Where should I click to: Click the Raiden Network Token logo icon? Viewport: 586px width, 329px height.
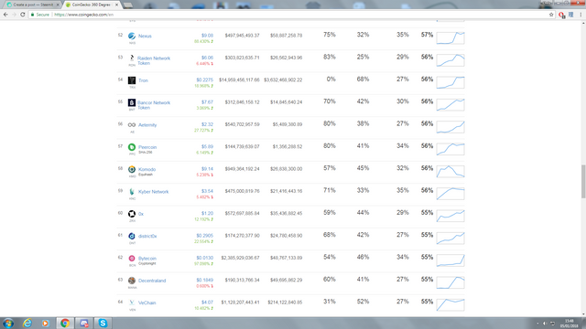(132, 58)
